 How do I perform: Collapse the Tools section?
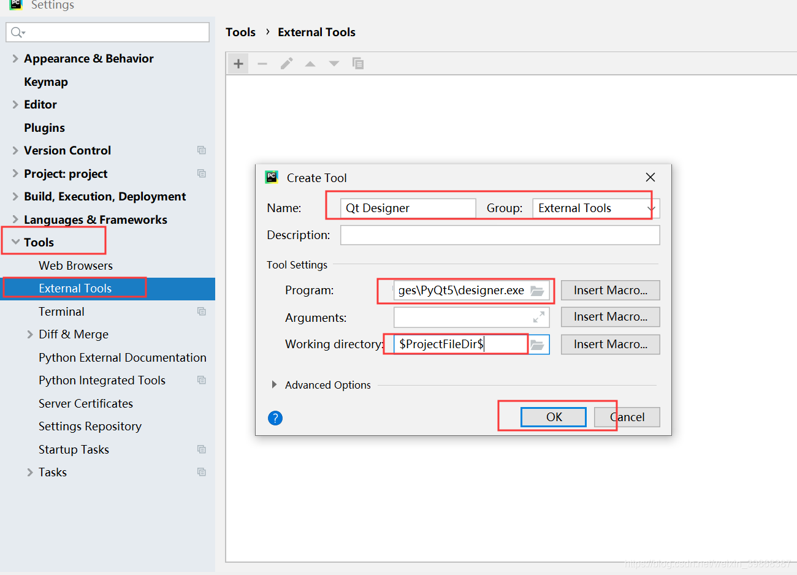click(x=15, y=242)
